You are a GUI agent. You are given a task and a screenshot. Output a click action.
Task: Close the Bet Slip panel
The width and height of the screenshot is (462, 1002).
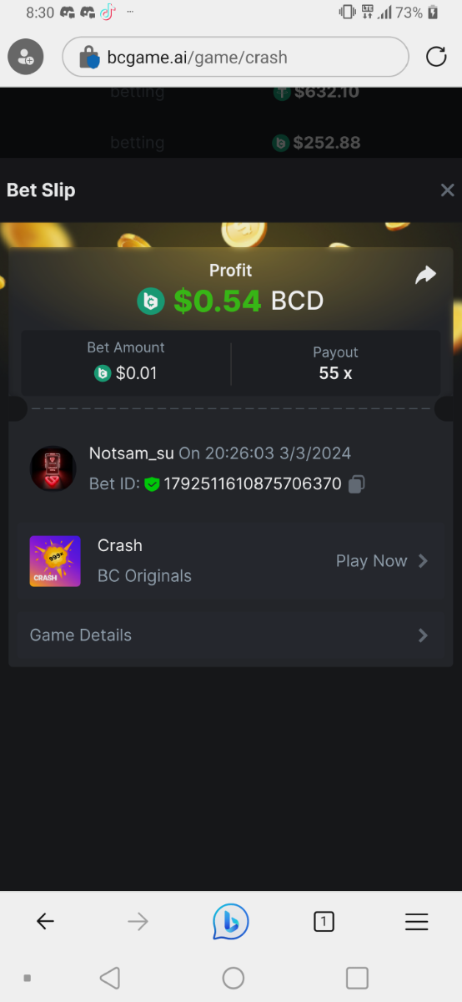pos(447,190)
